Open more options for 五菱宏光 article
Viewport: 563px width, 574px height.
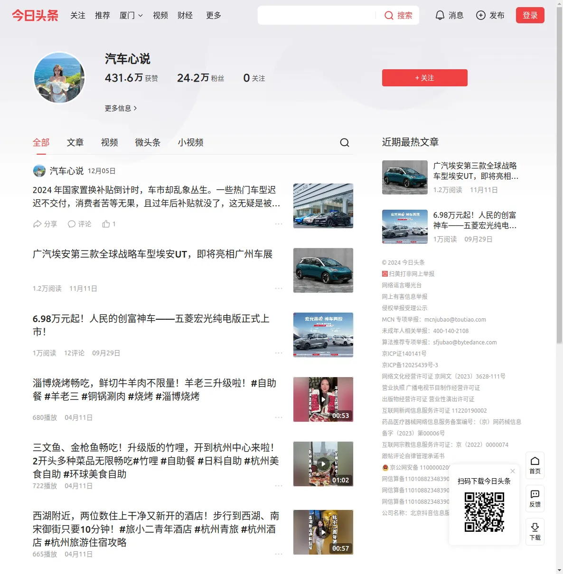point(279,353)
